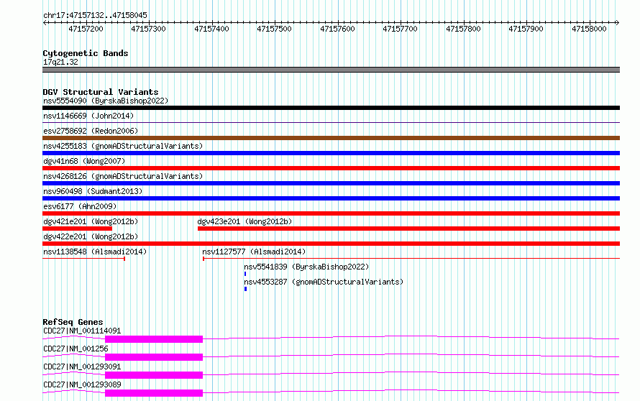
Task: Click the magenta exon of CDC27|NM_001114091
Action: 154,339
